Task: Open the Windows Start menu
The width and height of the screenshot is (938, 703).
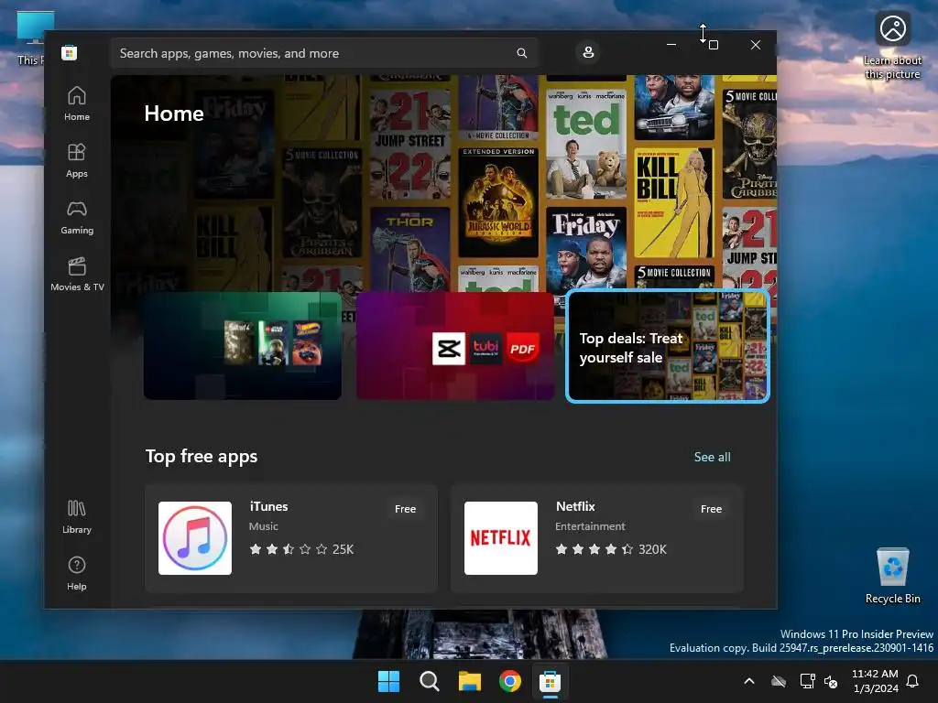Action: [x=388, y=681]
